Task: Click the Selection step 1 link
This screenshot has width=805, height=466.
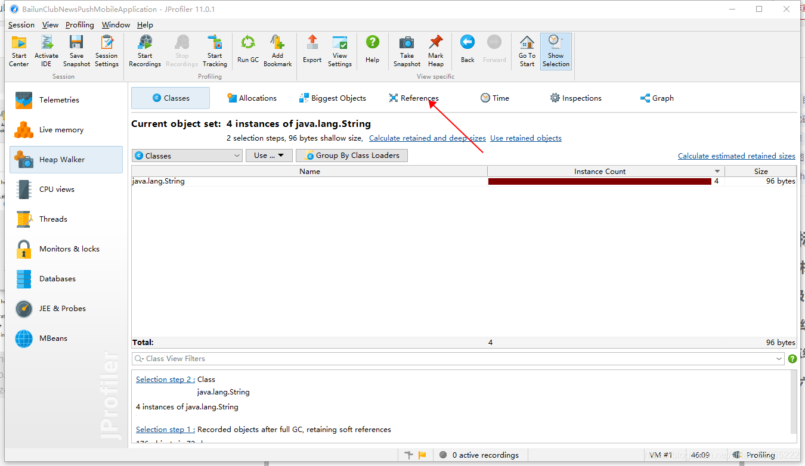Action: (x=165, y=430)
